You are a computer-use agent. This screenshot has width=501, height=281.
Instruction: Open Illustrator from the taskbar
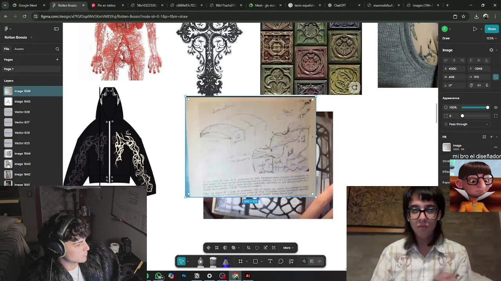coord(248,276)
